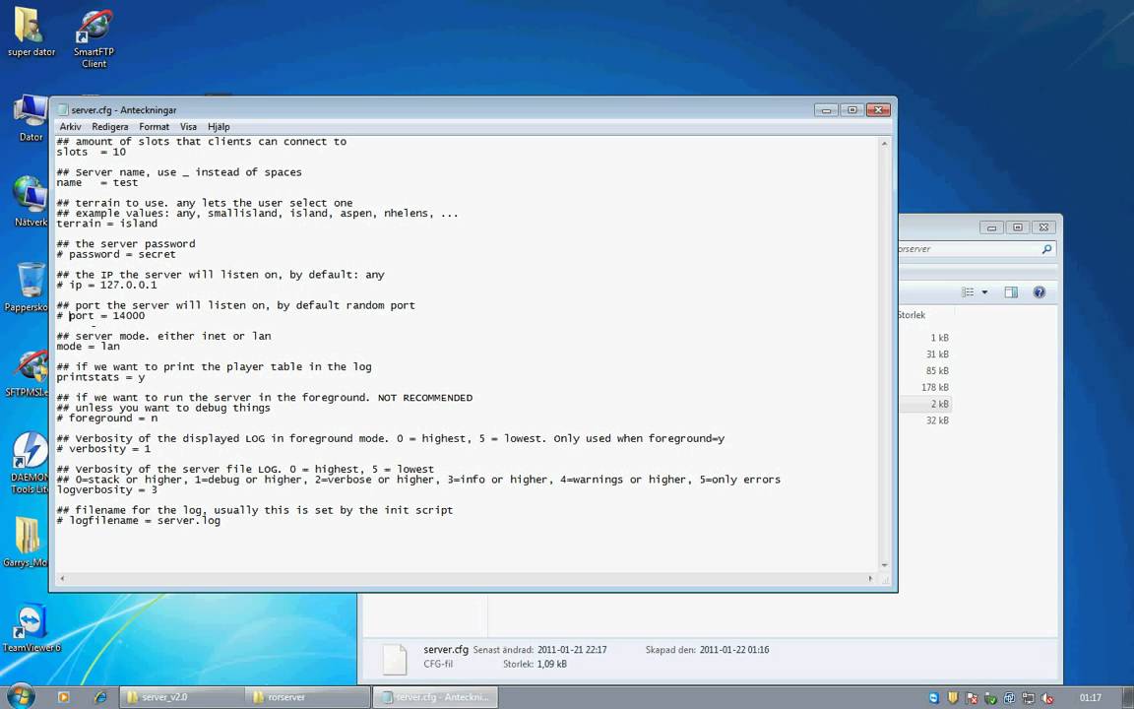Click the line 'logverbosity = 3'
1134x709 pixels.
point(107,489)
